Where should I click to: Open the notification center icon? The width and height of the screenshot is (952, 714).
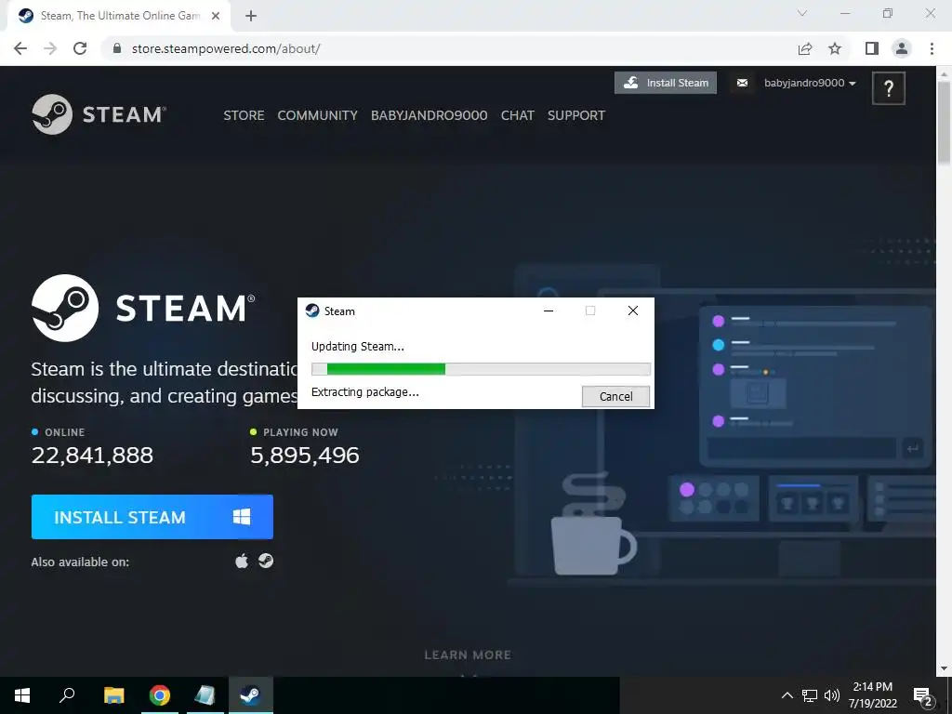[923, 696]
